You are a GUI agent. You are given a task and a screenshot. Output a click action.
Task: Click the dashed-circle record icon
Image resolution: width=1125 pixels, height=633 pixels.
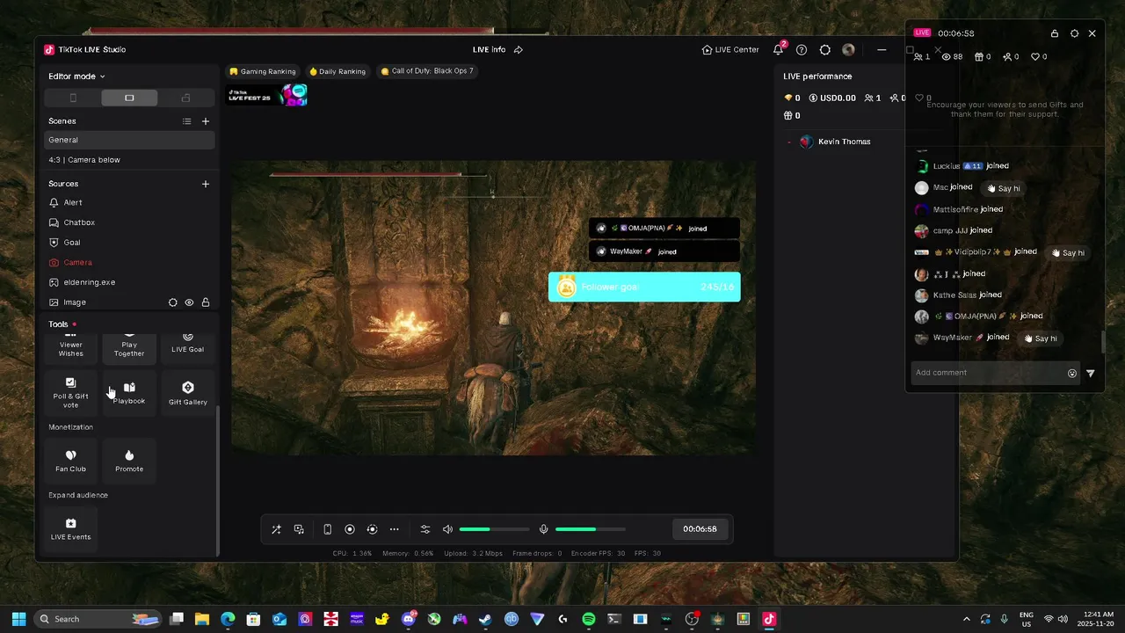coord(372,529)
